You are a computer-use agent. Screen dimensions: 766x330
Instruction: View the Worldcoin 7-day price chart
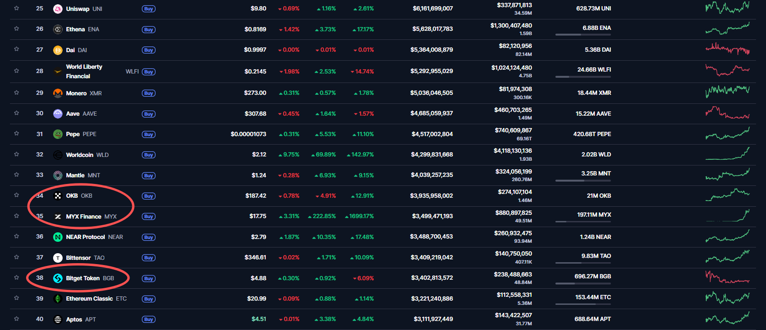tap(728, 154)
